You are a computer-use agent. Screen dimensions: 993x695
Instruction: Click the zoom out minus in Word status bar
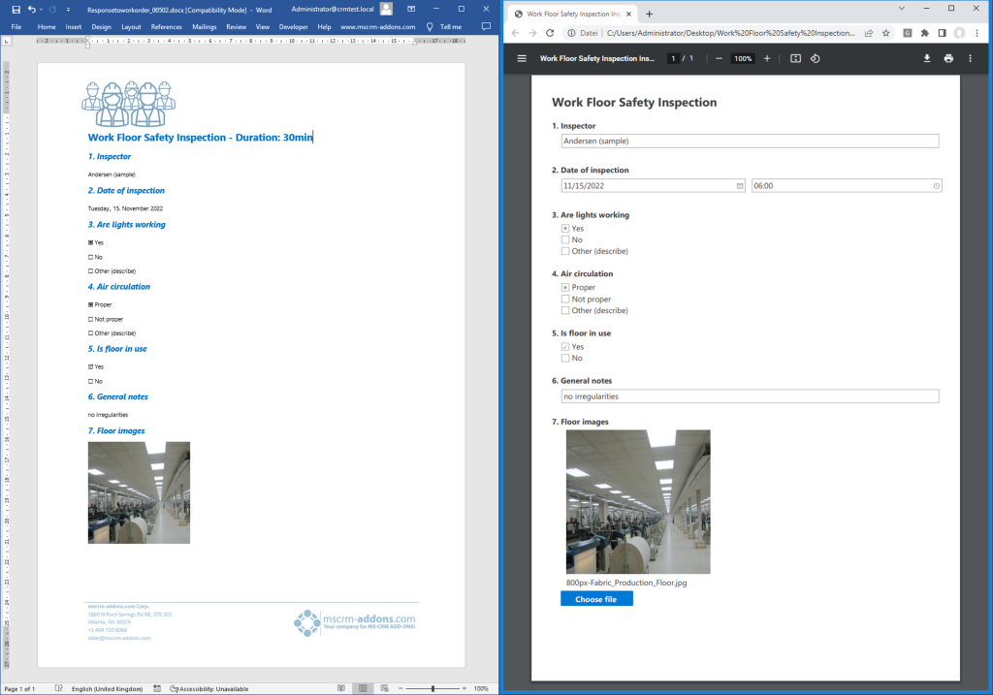pyautogui.click(x=400, y=688)
